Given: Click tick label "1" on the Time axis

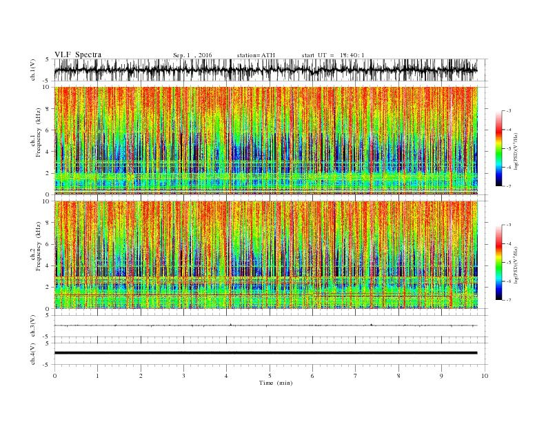Looking at the screenshot, I should pyautogui.click(x=97, y=376).
